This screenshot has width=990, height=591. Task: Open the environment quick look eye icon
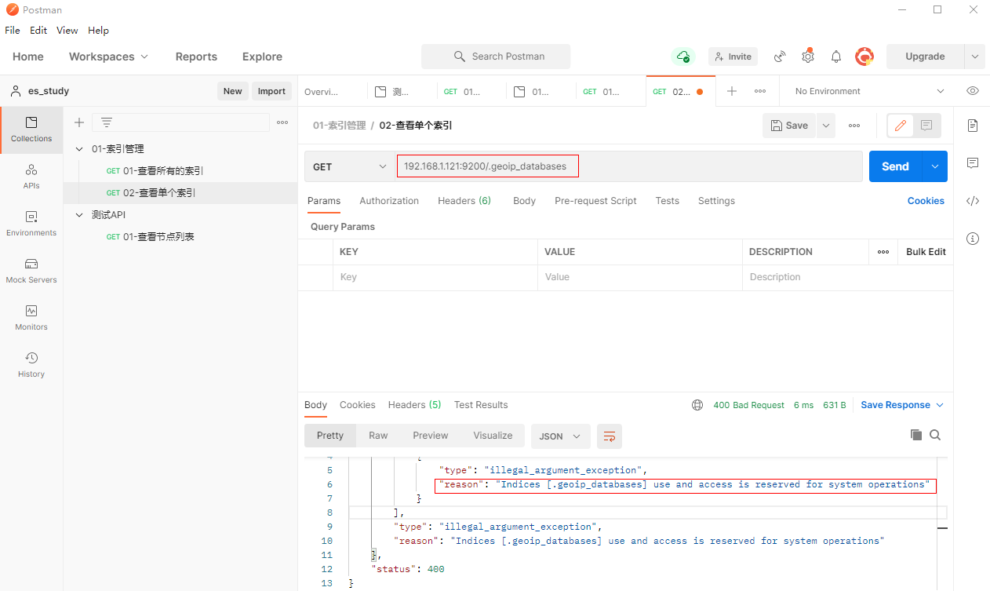(x=973, y=91)
